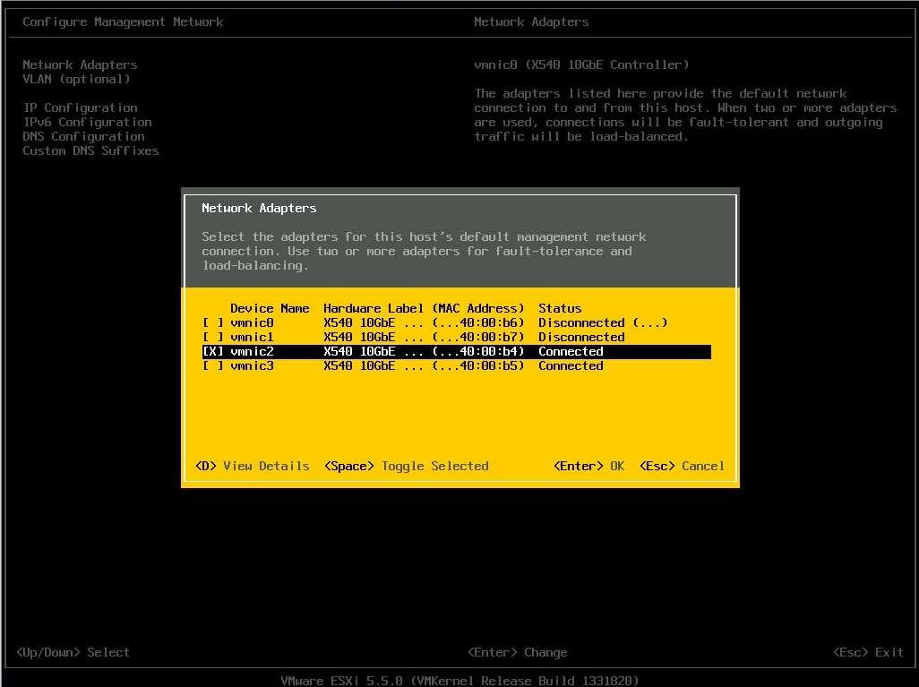Click the X540 10GbE label of vmnic2
The width and height of the screenshot is (919, 687).
(x=374, y=352)
